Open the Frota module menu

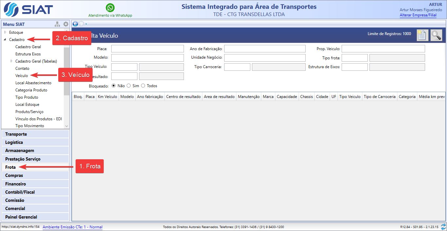[x=10, y=167]
